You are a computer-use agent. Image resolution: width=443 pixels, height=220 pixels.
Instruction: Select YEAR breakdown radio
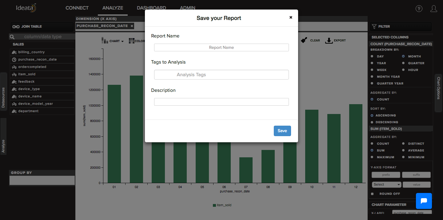[372, 63]
